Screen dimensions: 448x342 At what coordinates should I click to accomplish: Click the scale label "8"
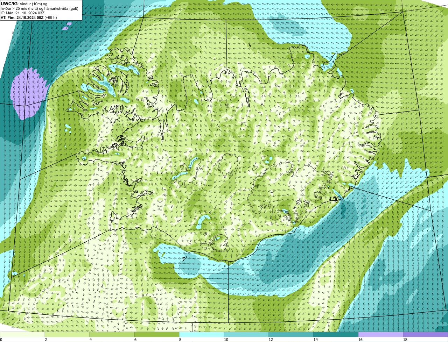tap(180, 340)
